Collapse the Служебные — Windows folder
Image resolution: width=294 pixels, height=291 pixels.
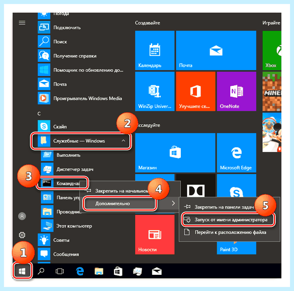(81, 141)
